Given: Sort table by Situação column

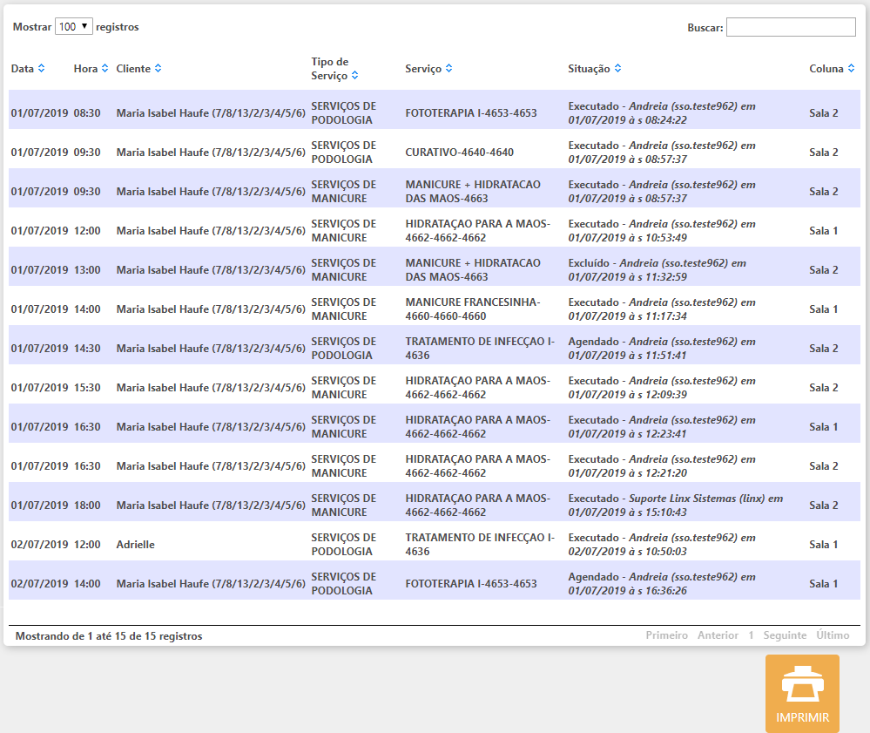Looking at the screenshot, I should [617, 68].
